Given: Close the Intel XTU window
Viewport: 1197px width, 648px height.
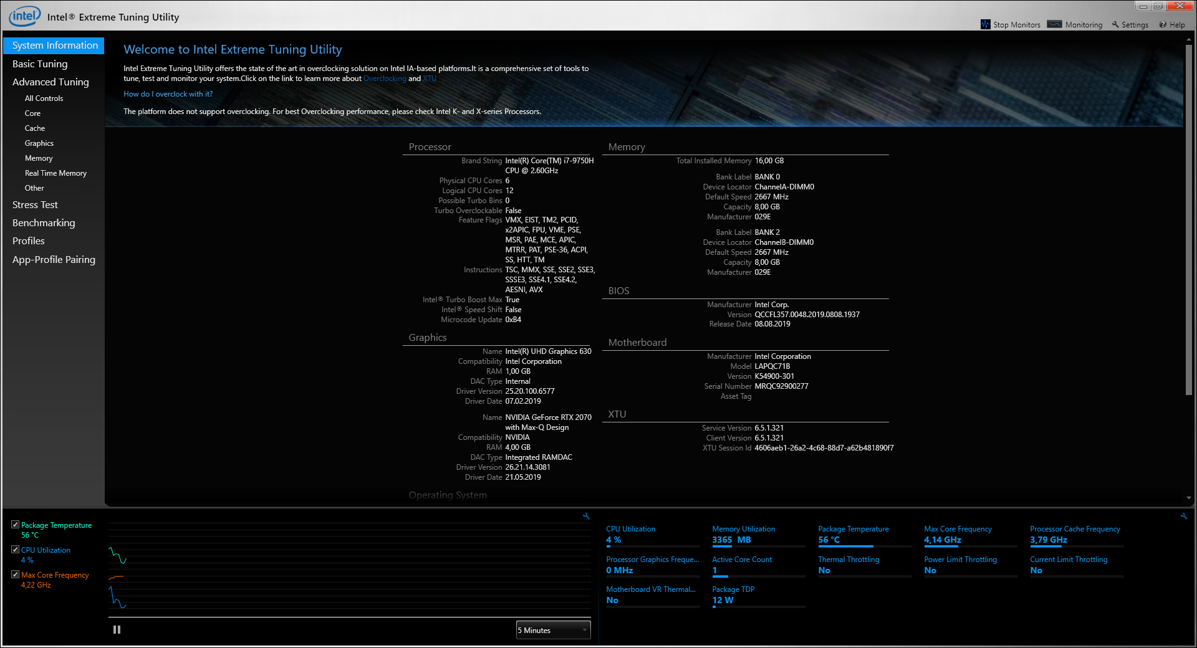Looking at the screenshot, I should [1180, 6].
